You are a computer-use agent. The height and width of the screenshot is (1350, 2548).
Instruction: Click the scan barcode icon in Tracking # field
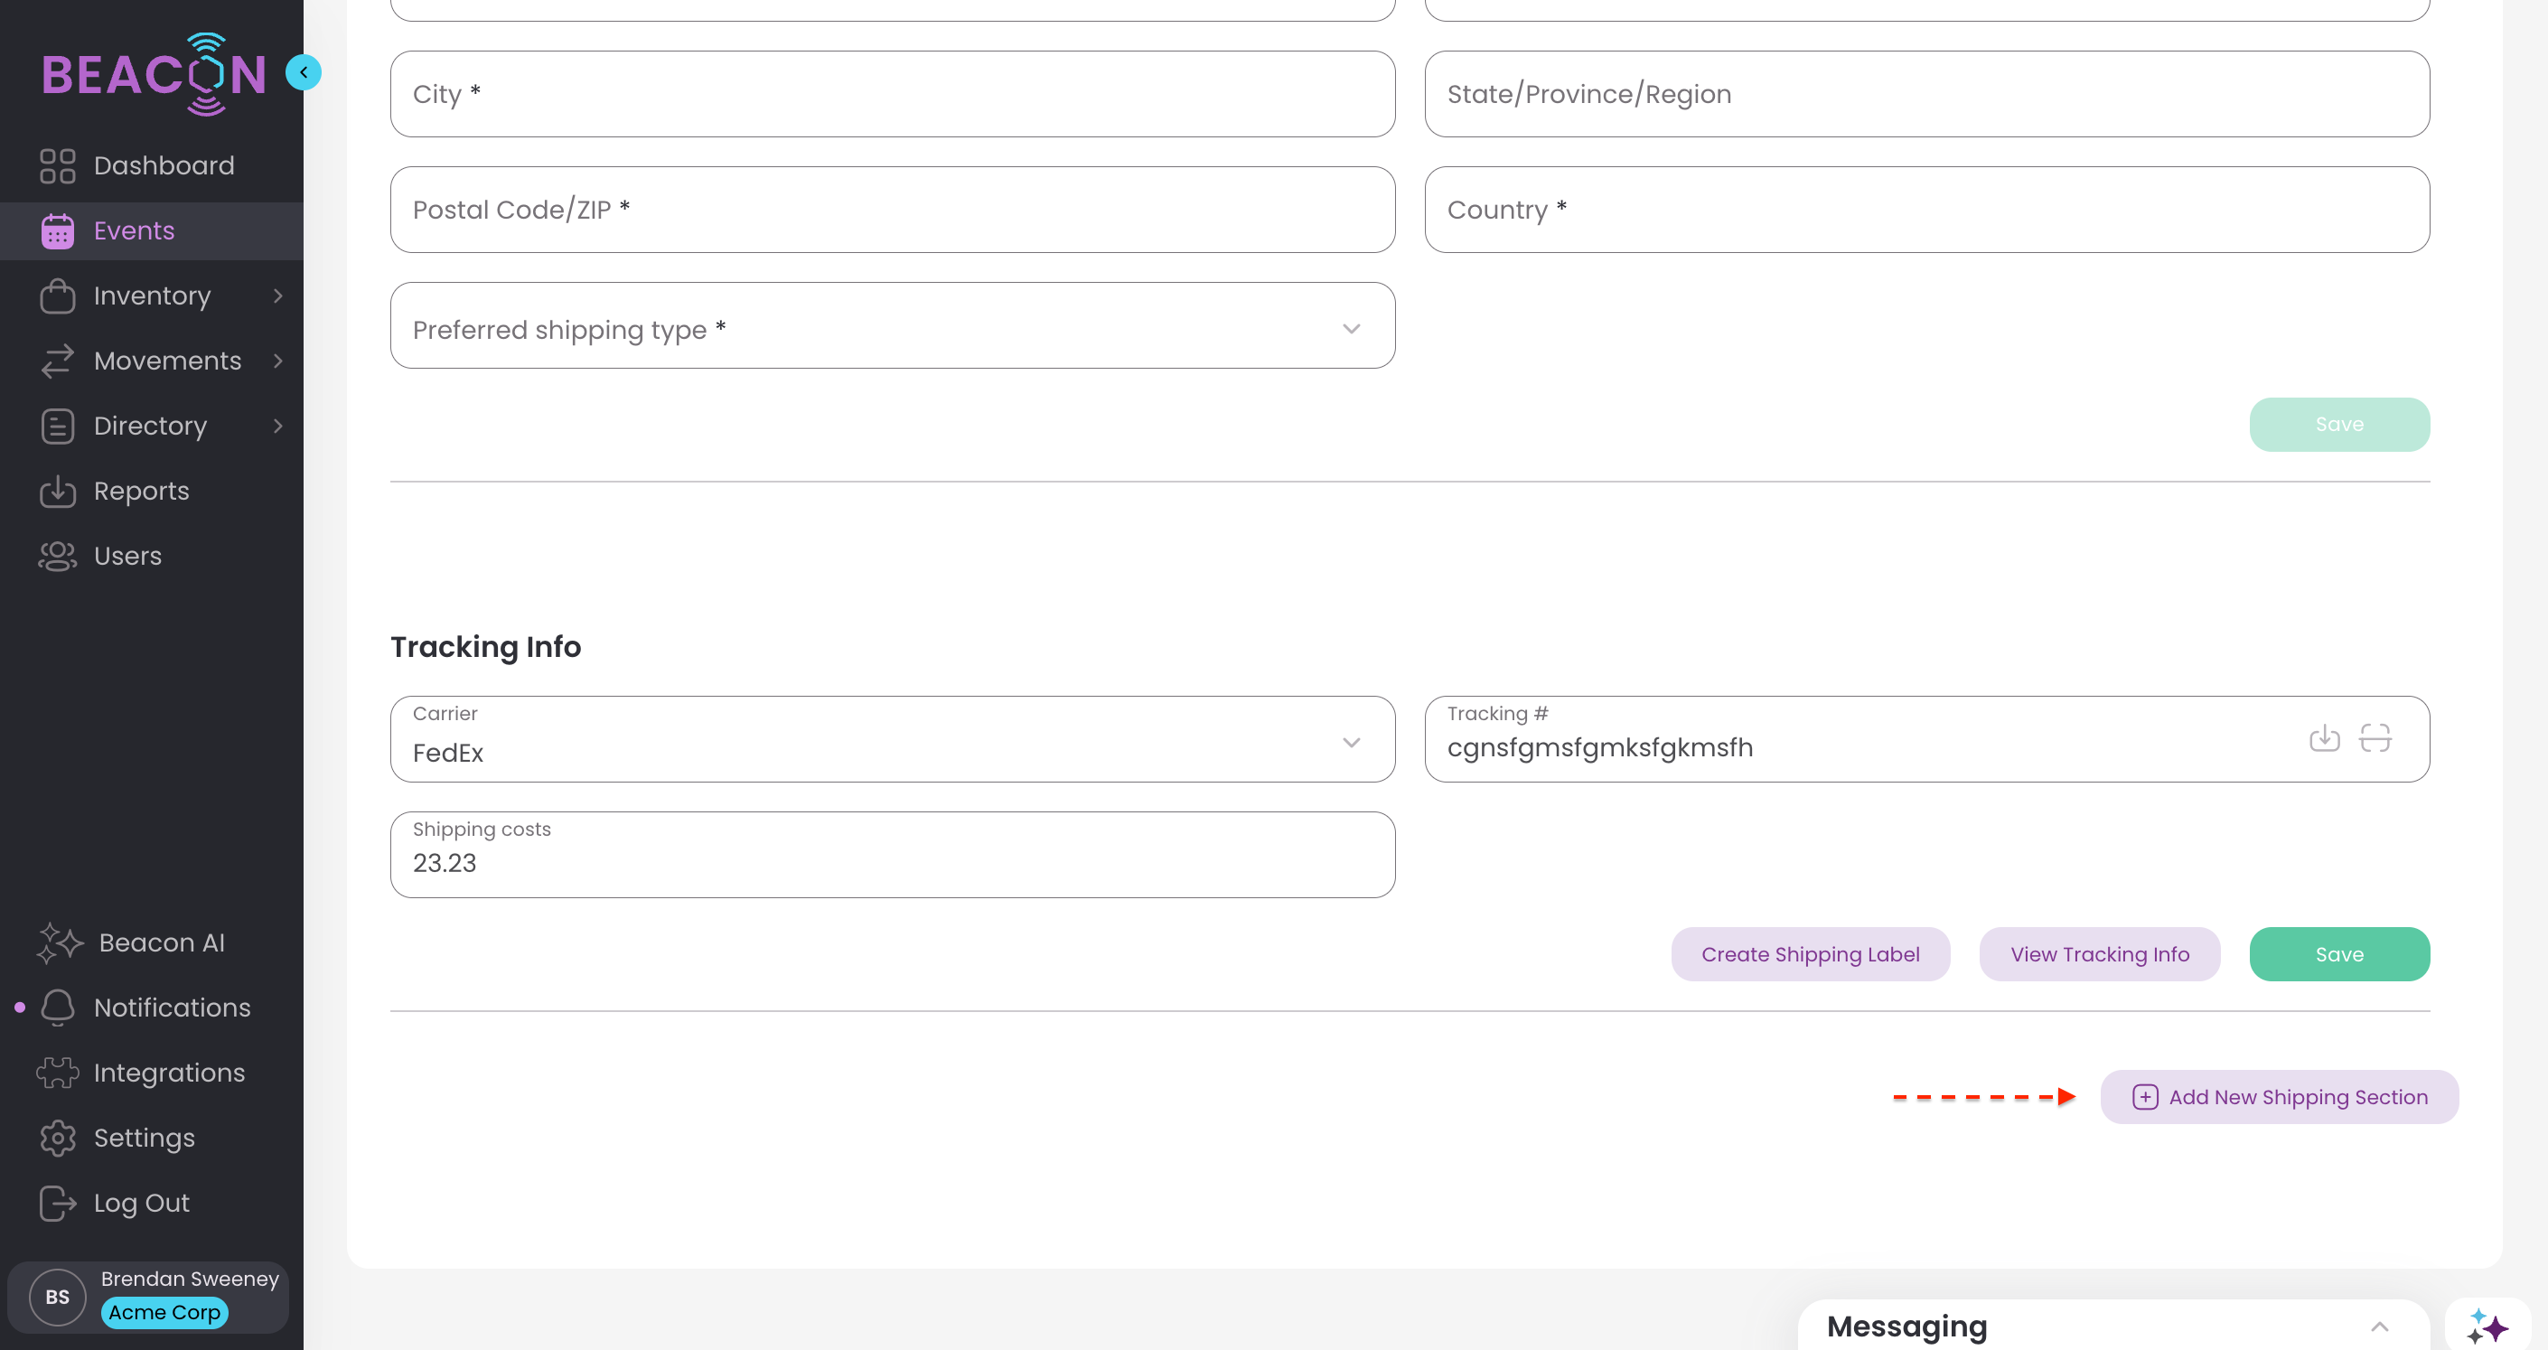tap(2375, 738)
